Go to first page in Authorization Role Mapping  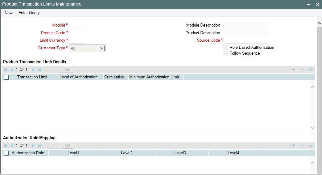tap(5, 146)
